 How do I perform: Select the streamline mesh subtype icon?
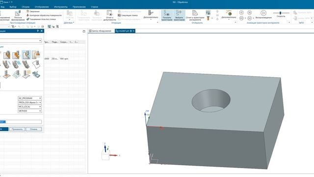[x=16, y=74]
